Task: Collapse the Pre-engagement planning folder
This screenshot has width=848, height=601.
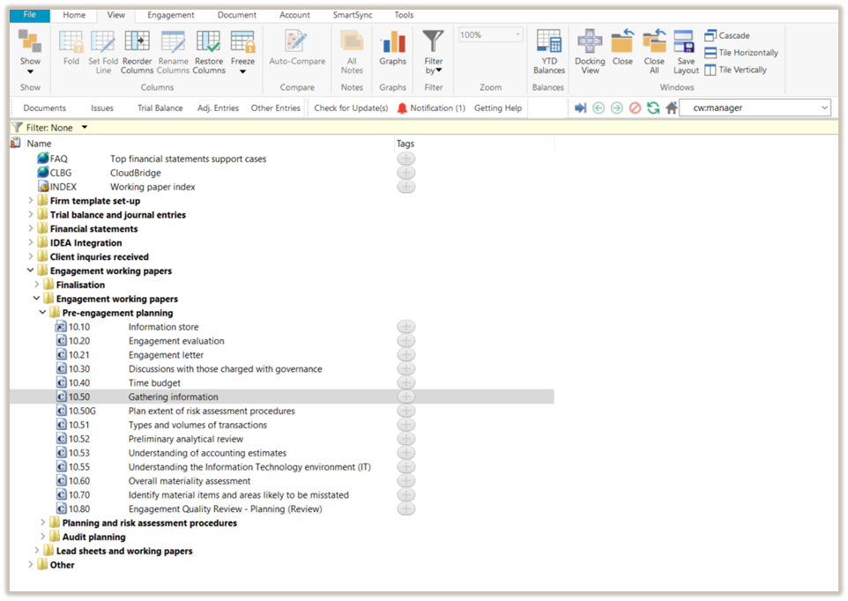Action: tap(42, 313)
